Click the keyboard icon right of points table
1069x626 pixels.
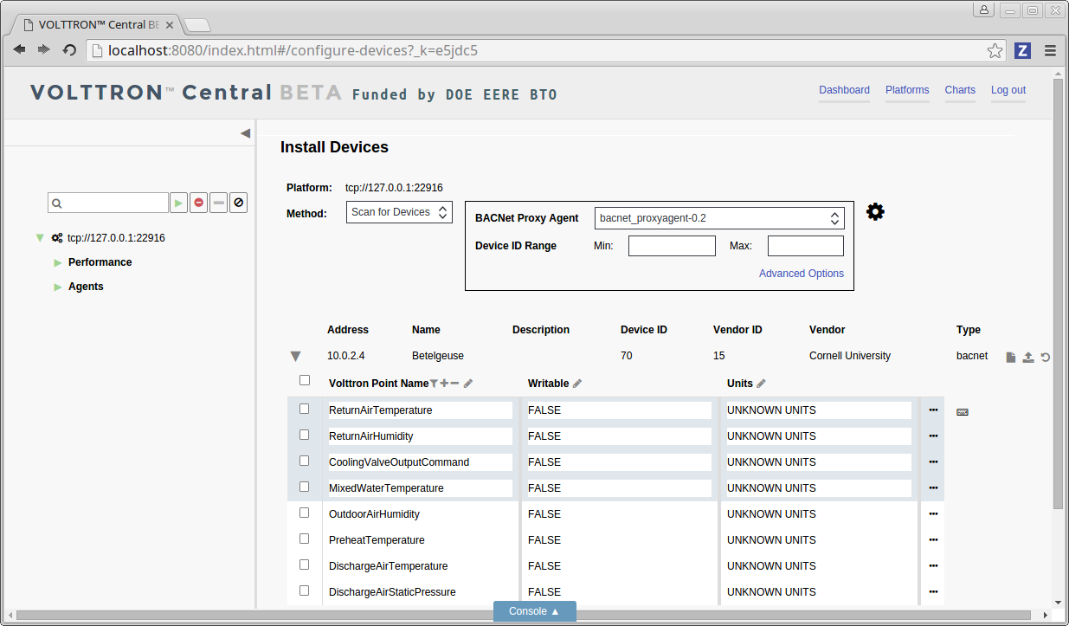tap(963, 412)
